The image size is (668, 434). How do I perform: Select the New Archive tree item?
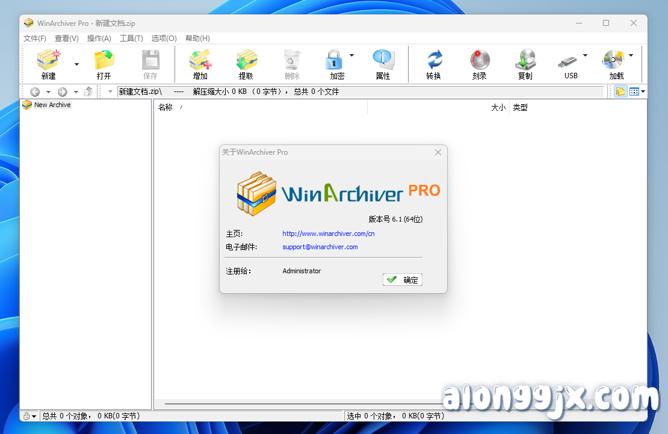click(x=52, y=104)
